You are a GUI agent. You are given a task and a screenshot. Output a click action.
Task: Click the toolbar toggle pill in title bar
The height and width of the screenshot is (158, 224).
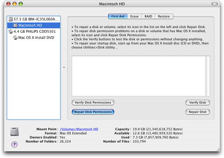click(215, 4)
